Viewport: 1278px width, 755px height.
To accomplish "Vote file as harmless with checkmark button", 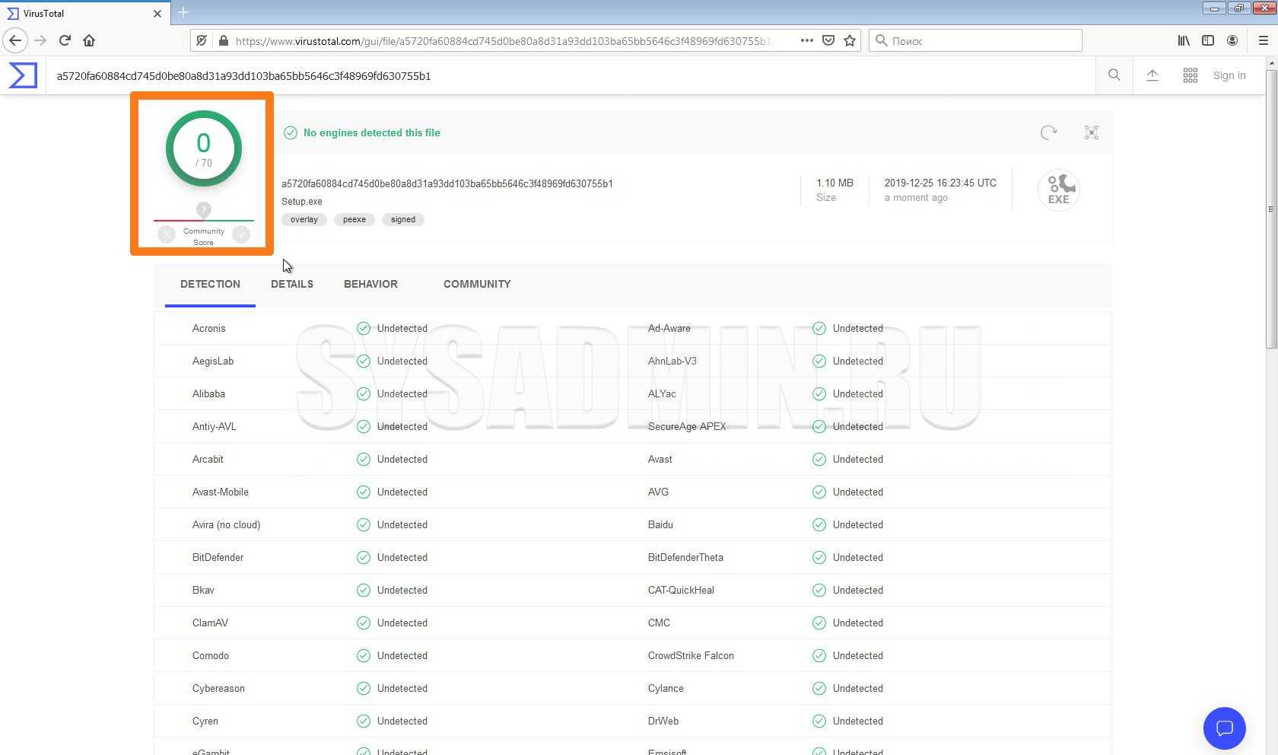I will click(x=241, y=234).
